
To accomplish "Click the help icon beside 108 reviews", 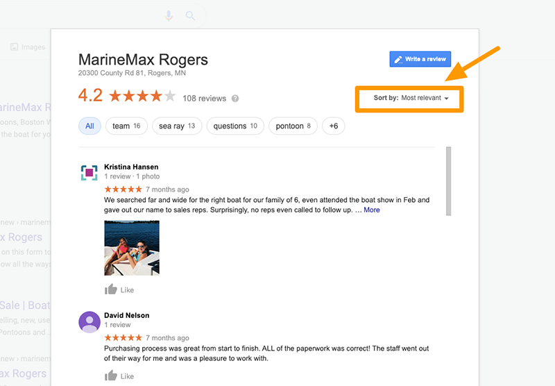I will [x=235, y=99].
